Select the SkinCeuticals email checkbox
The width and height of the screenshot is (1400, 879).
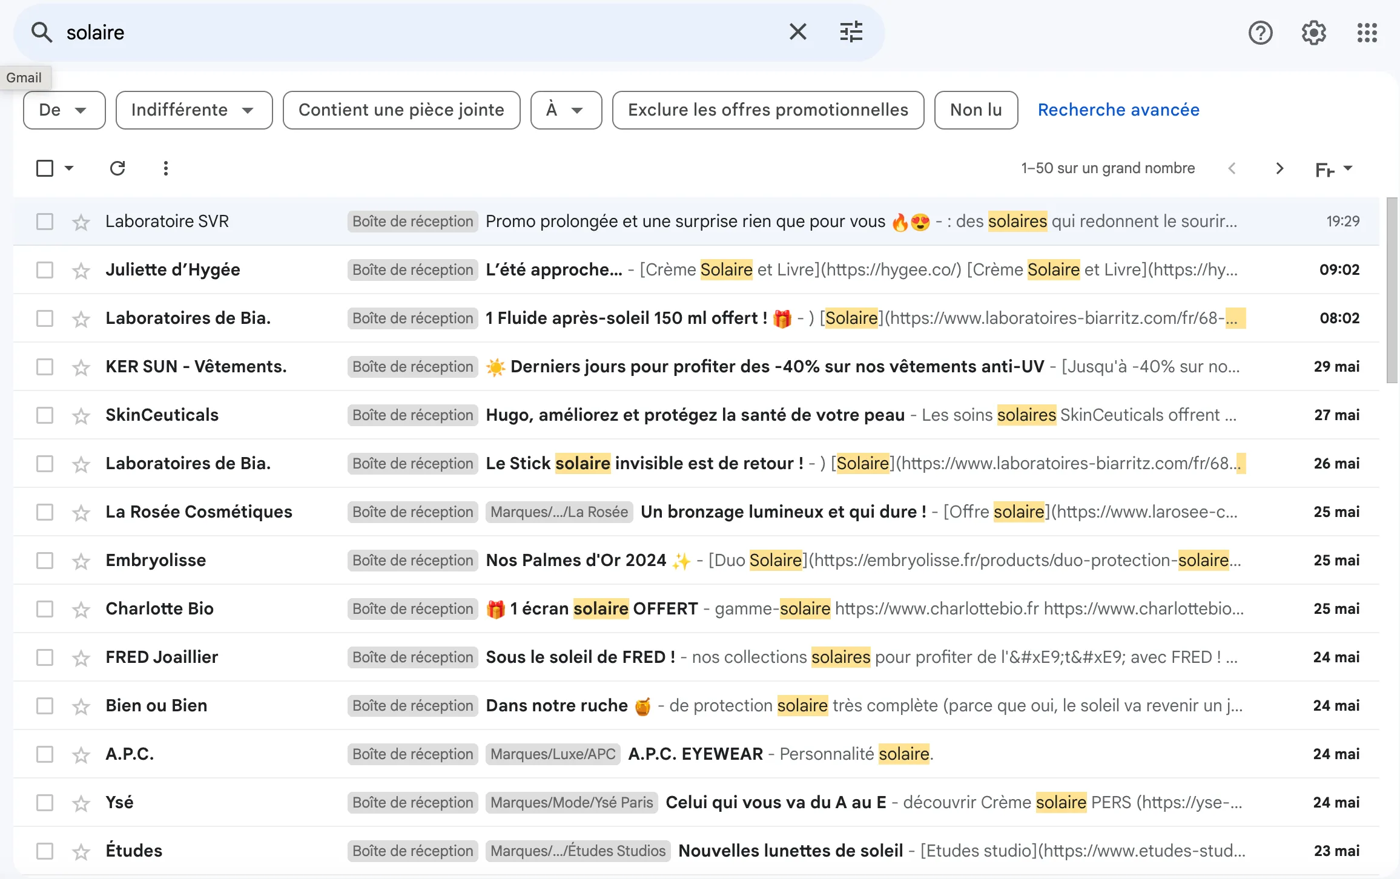tap(45, 415)
